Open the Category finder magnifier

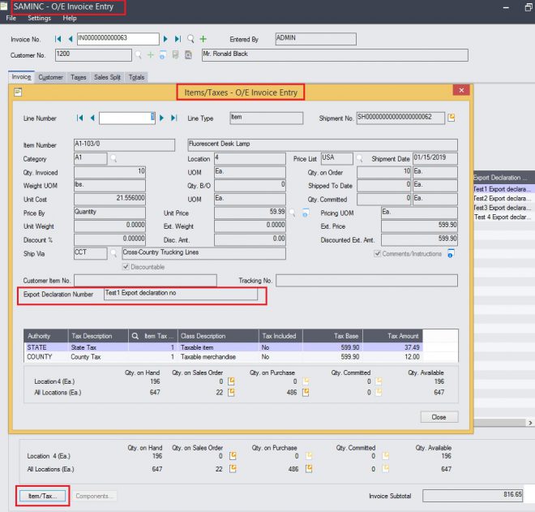(x=114, y=159)
